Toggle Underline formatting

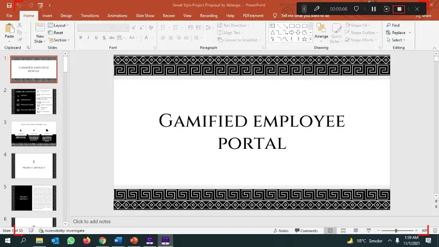pos(96,38)
